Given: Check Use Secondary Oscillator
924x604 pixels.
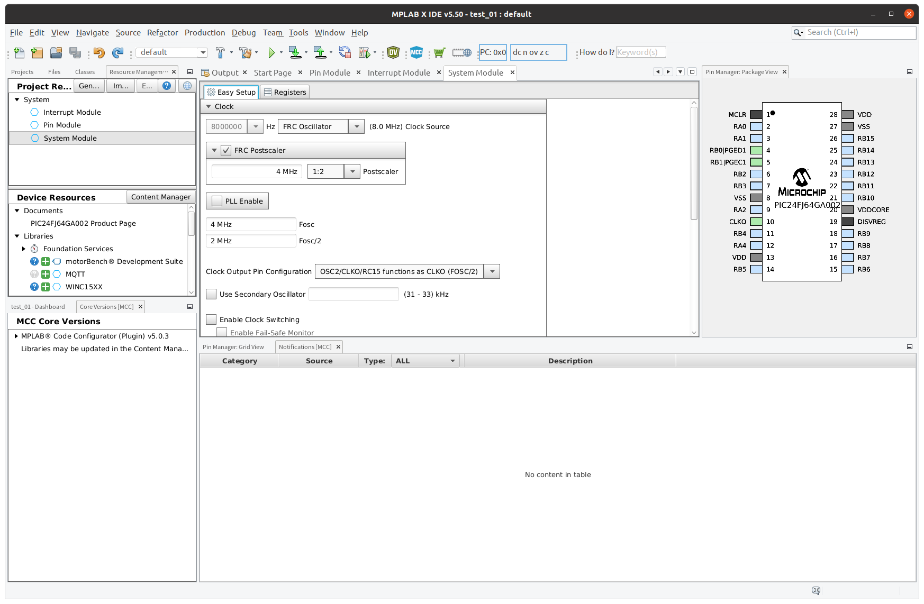Looking at the screenshot, I should (x=211, y=294).
